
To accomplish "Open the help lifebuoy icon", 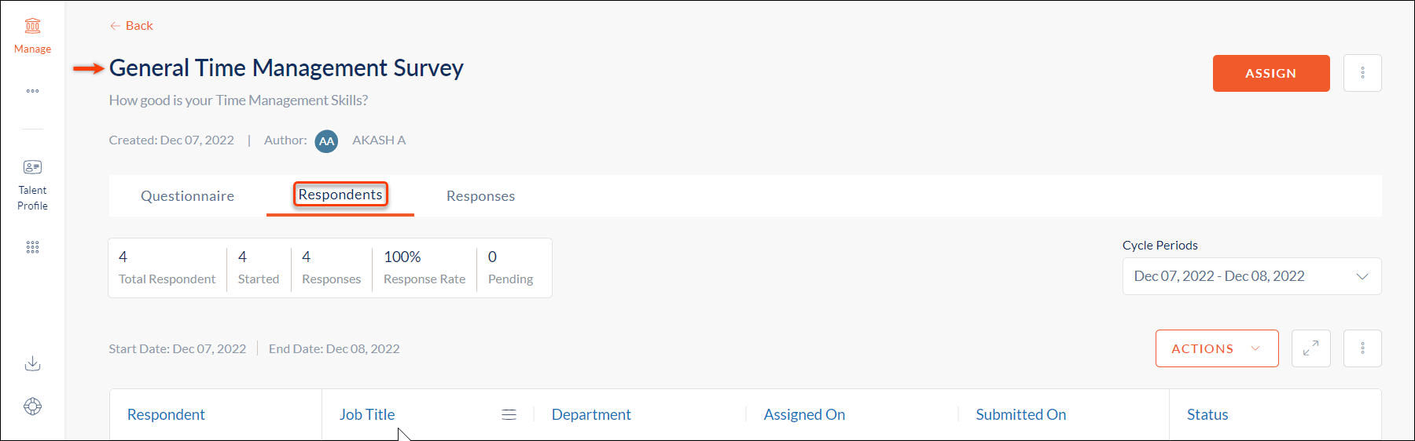I will click(32, 406).
